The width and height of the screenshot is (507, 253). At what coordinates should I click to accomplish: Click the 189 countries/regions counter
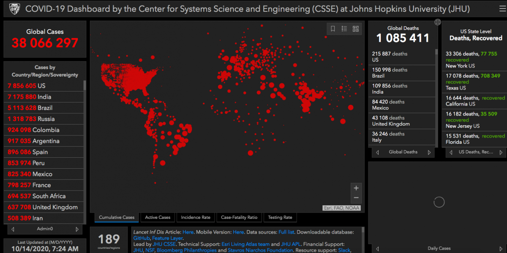click(x=109, y=240)
